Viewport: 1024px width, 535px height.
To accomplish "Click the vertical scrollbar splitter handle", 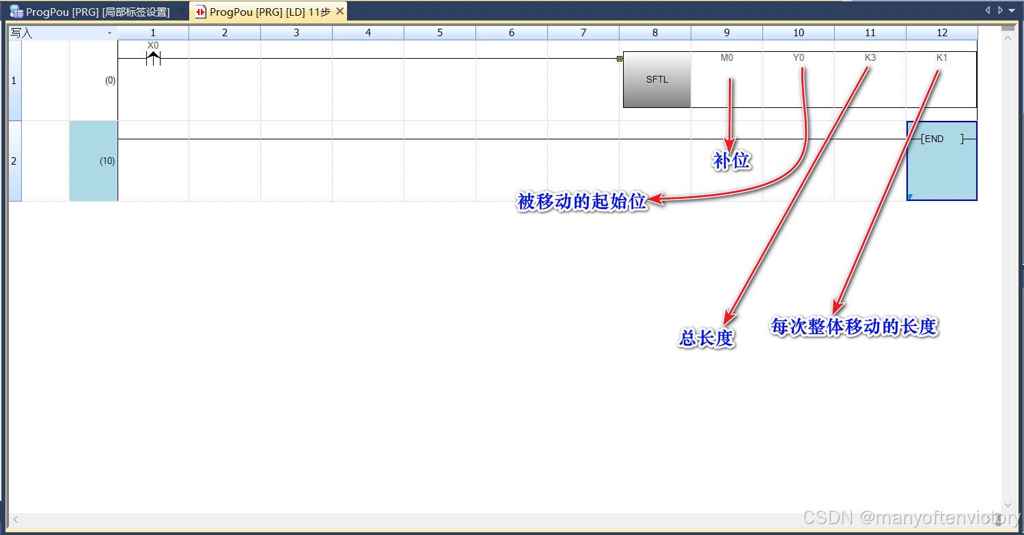I will [x=1008, y=29].
